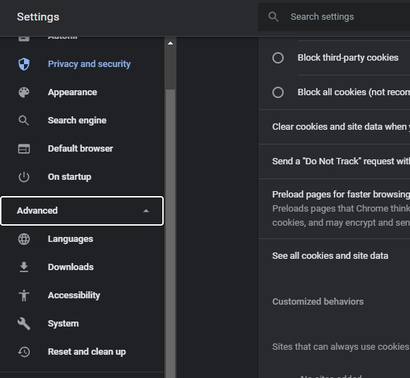Click the sidebar scrollbar up arrow
This screenshot has width=410, height=378.
[170, 43]
